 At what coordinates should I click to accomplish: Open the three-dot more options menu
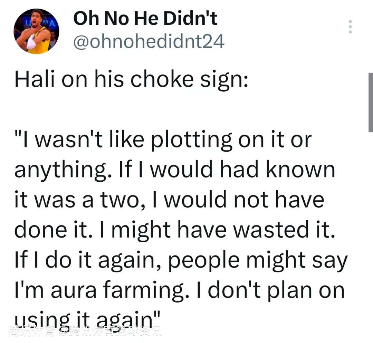(350, 27)
